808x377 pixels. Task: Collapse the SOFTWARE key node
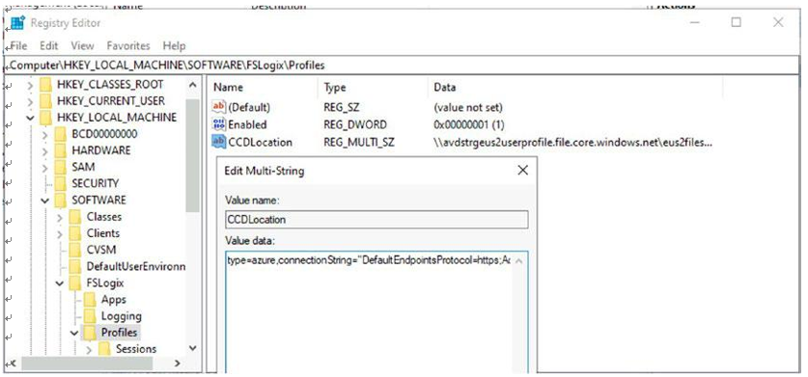(45, 201)
